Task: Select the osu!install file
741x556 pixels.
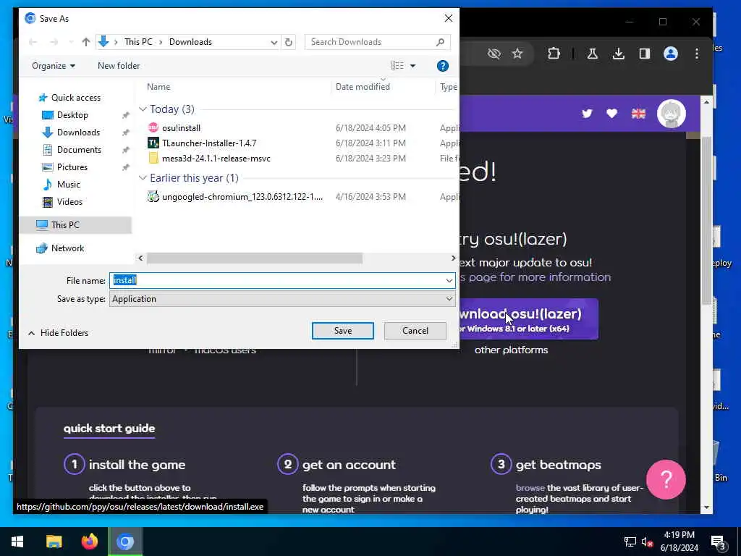Action: click(x=181, y=127)
